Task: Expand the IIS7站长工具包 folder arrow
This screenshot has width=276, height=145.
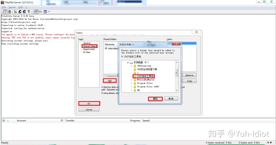Action: click(x=131, y=76)
